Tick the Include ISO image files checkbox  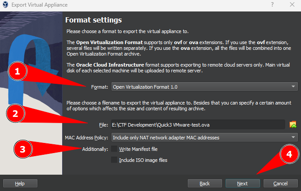tap(115, 160)
